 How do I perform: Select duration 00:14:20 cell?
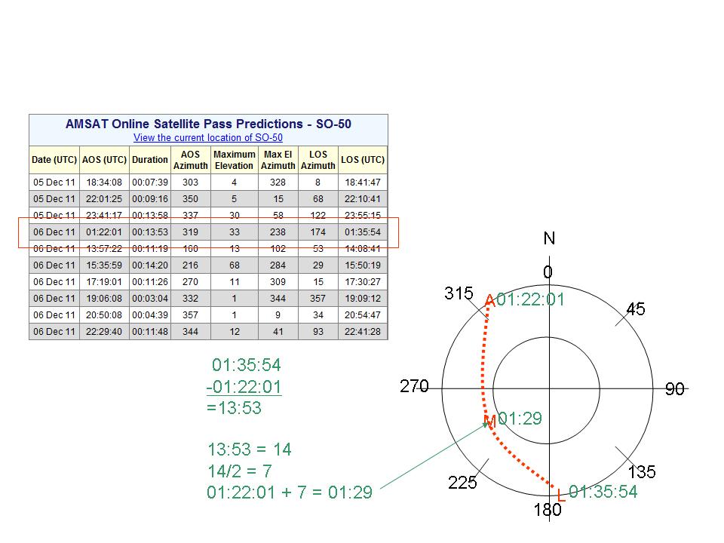pos(150,265)
